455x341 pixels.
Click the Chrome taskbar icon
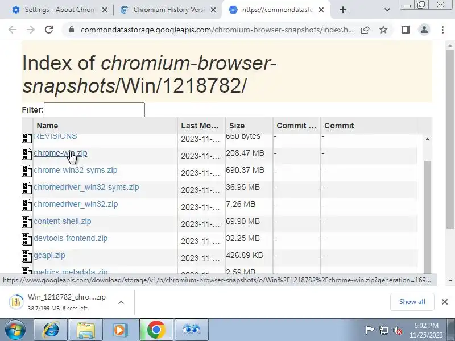(156, 330)
